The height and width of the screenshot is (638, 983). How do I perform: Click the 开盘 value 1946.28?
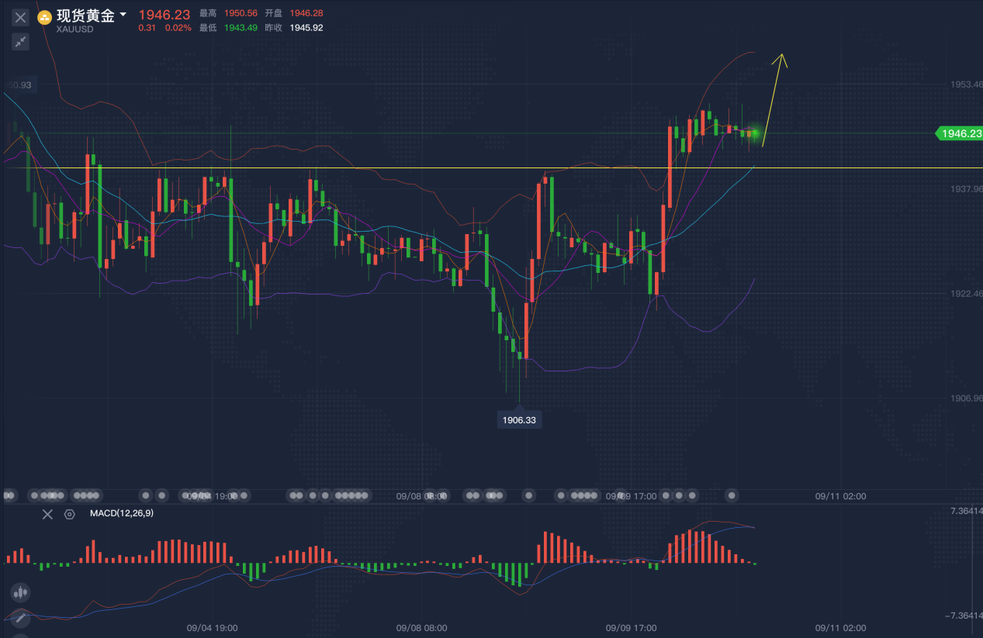[306, 13]
